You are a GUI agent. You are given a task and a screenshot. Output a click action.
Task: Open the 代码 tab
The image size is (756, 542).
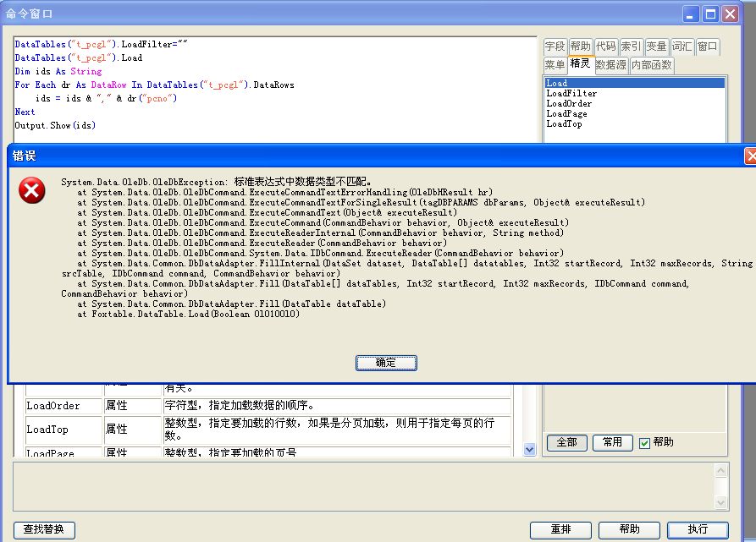(x=605, y=47)
